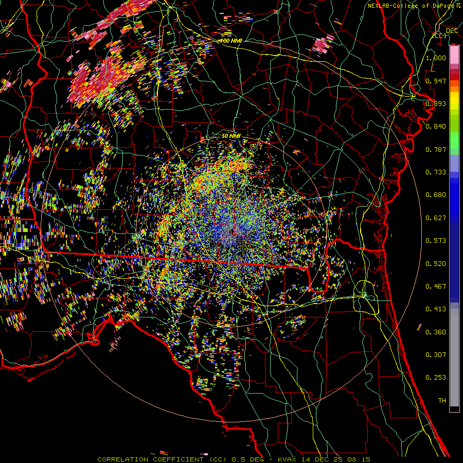Click the 0.680 scale value

click(436, 195)
